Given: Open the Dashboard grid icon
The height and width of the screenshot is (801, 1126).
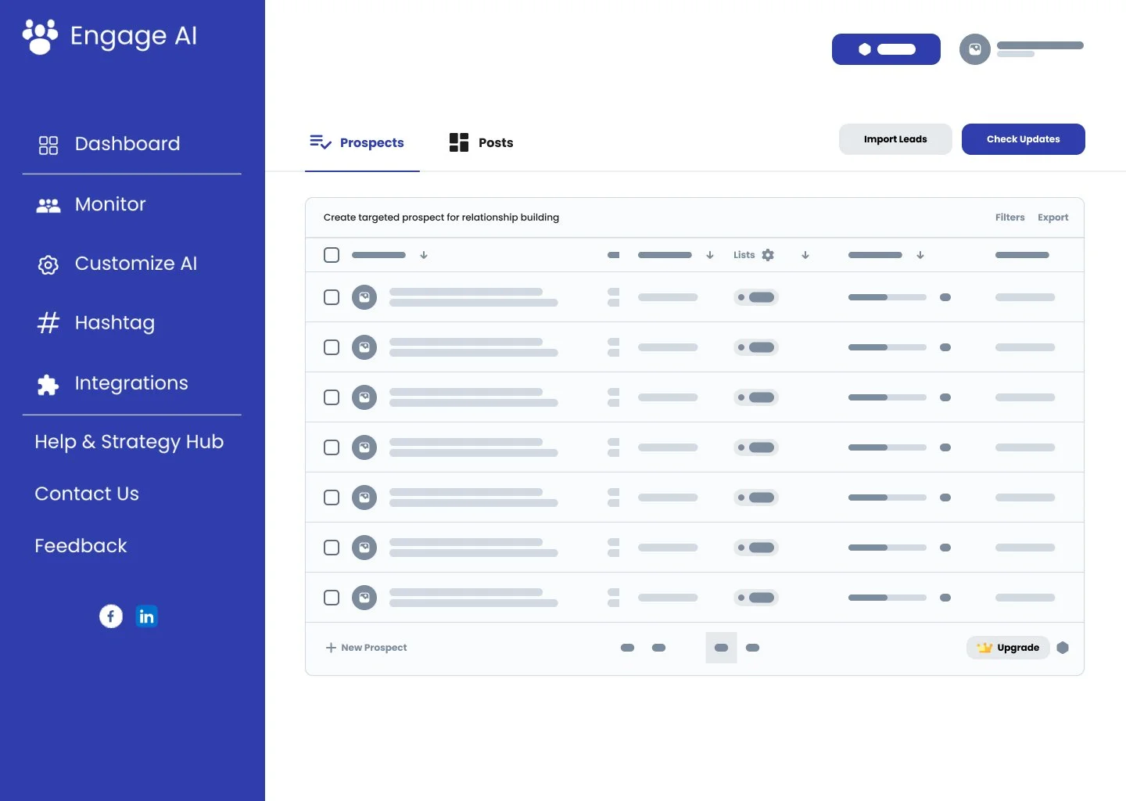Looking at the screenshot, I should pyautogui.click(x=48, y=145).
